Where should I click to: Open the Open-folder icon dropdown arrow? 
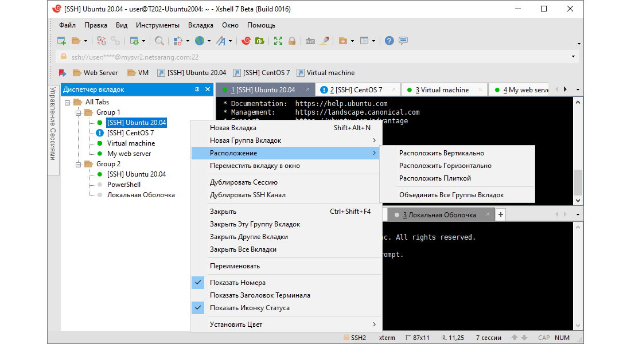(x=85, y=41)
